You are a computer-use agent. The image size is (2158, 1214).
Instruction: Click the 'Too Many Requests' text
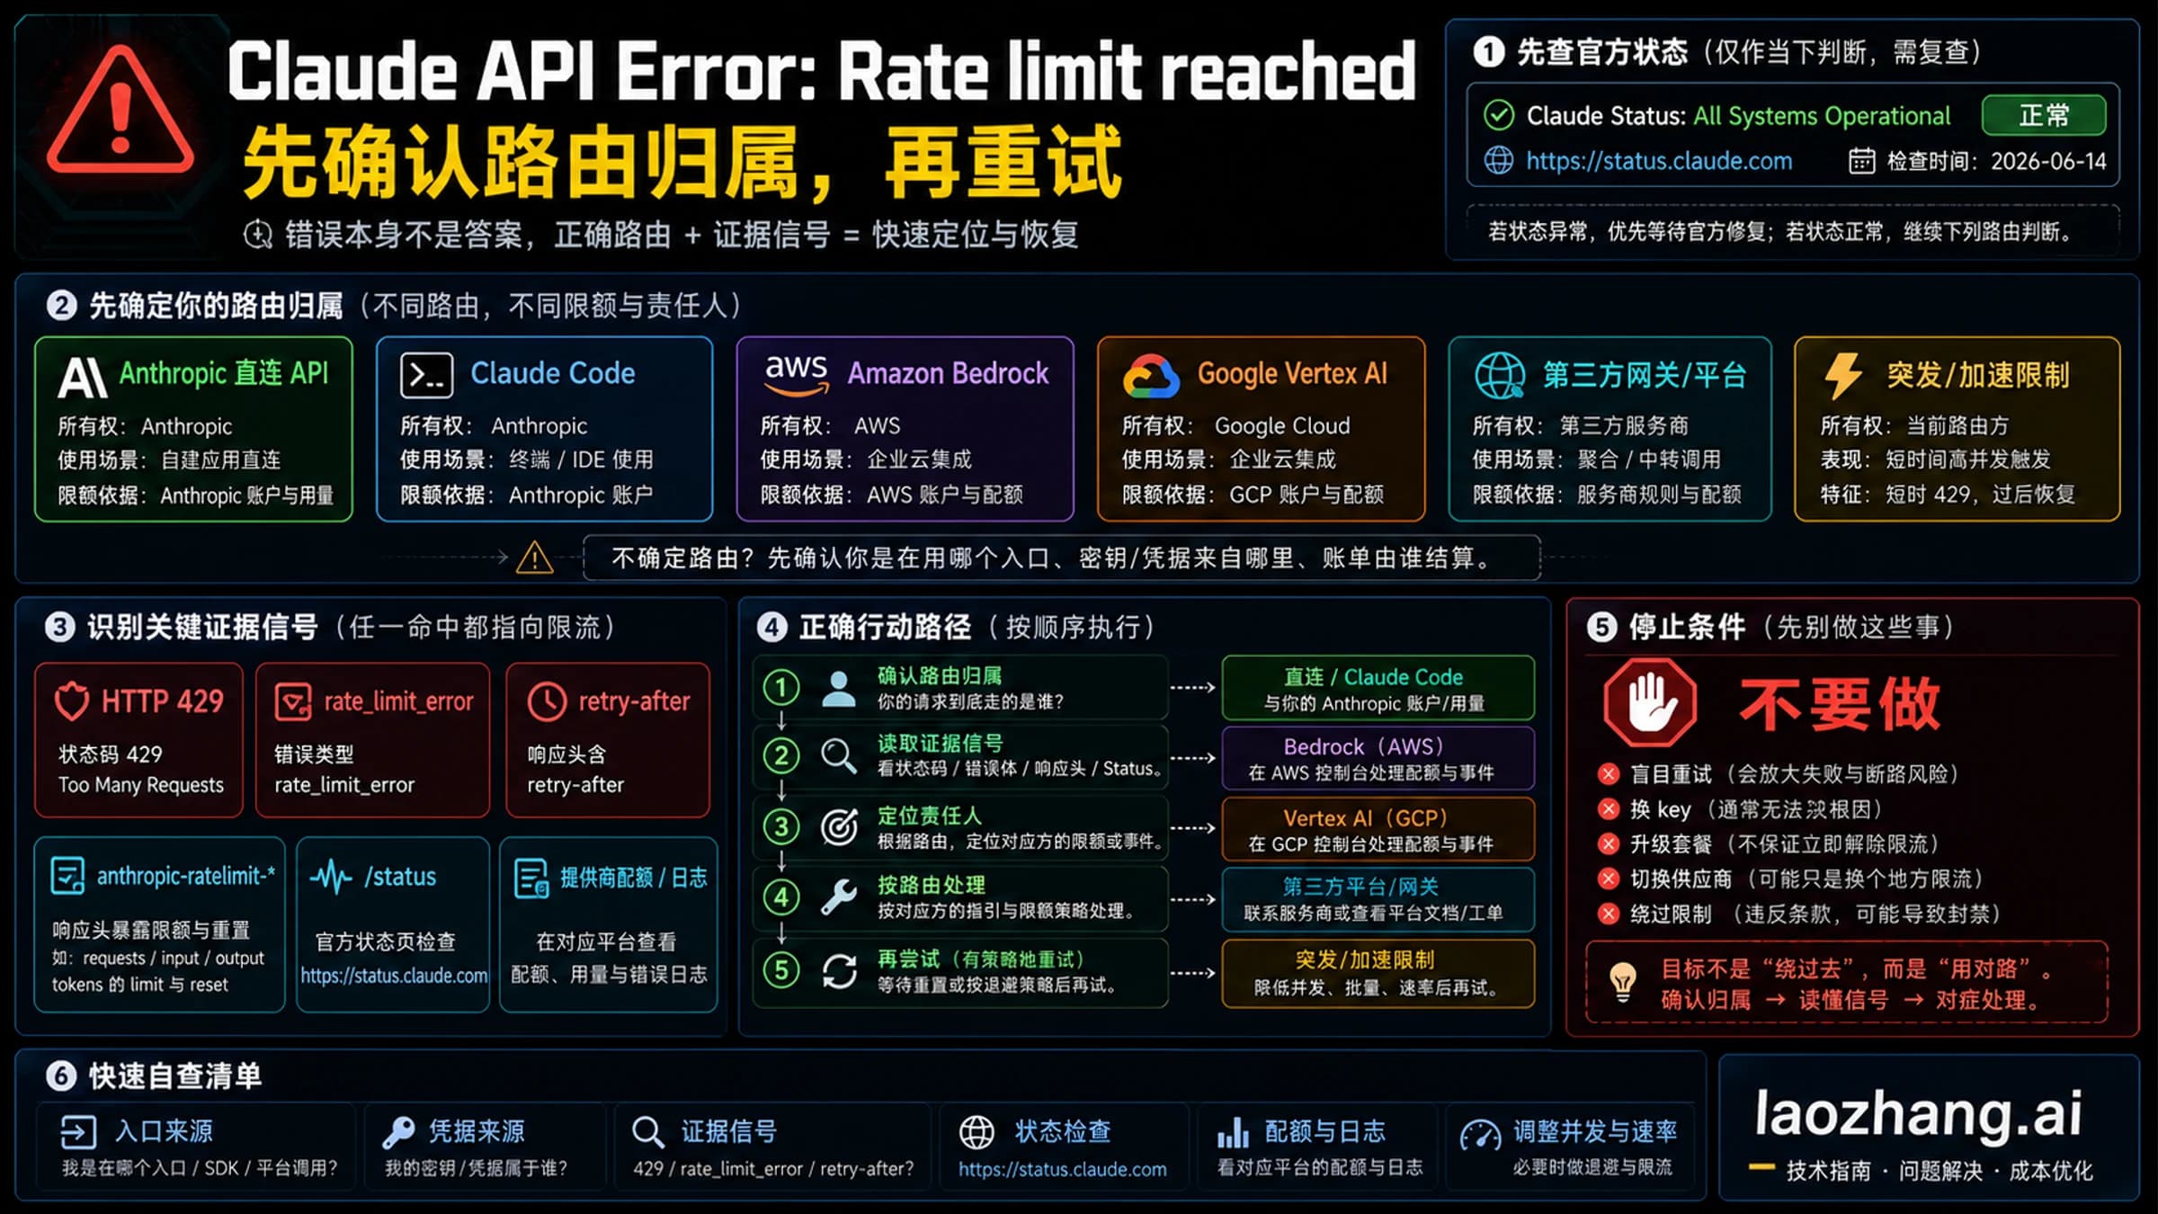(141, 785)
